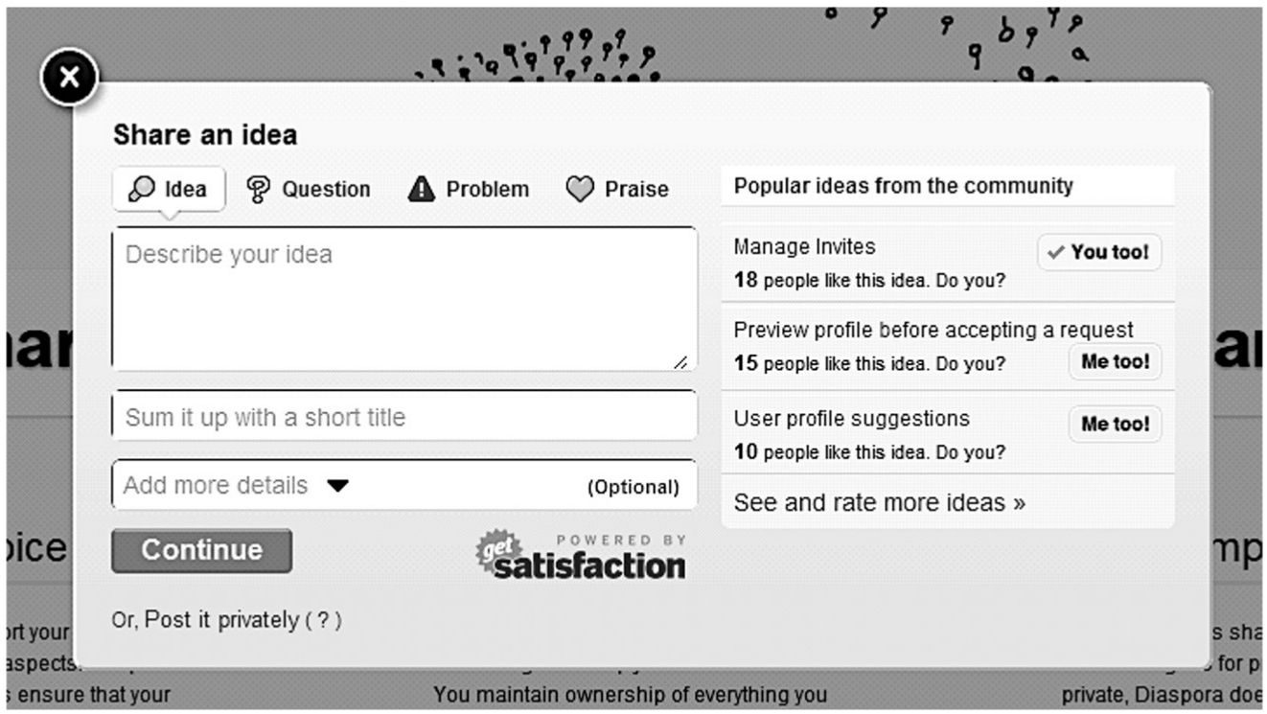Click the textarea resize handle
1267x714 pixels.
click(680, 361)
